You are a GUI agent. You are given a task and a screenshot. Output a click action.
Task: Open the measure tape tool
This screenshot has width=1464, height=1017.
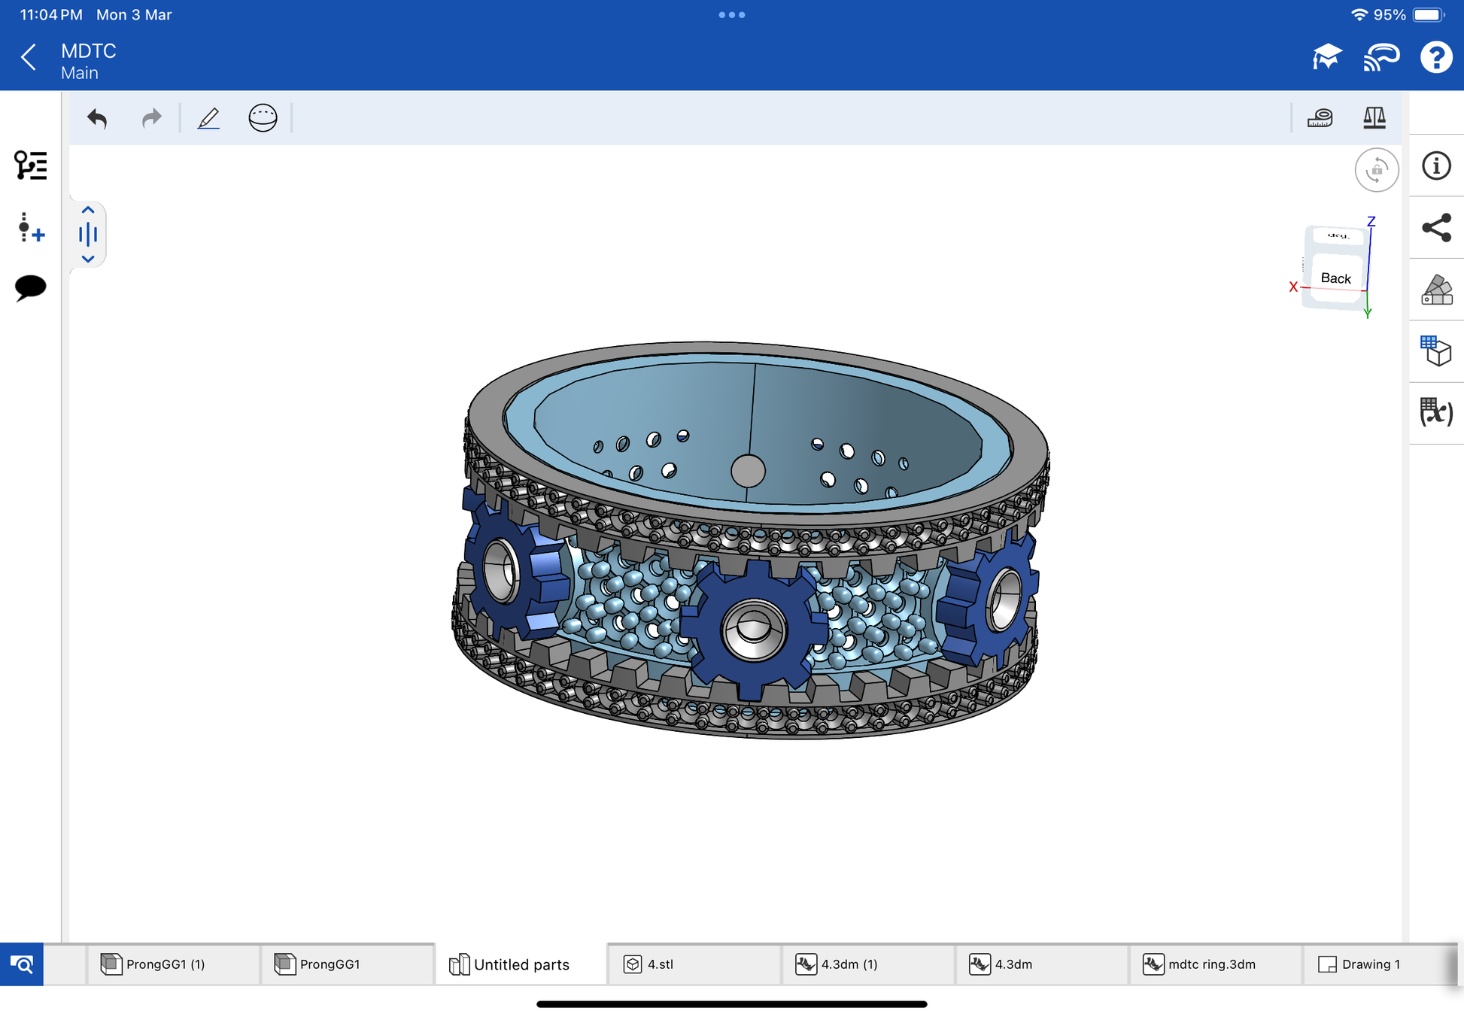point(1320,118)
